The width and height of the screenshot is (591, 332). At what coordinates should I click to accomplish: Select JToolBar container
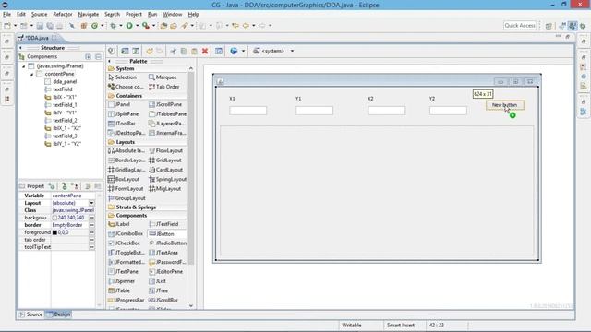point(122,123)
